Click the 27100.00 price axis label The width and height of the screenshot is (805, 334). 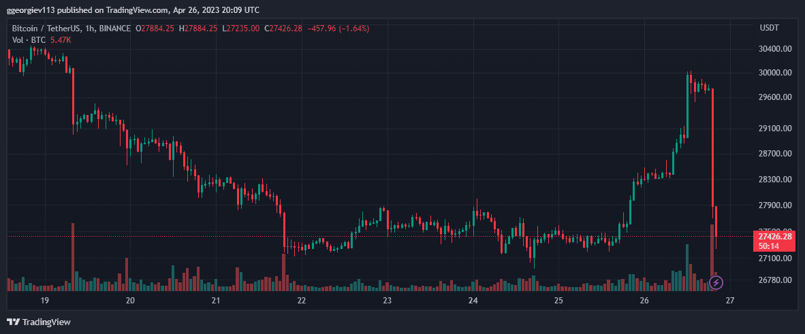[774, 258]
